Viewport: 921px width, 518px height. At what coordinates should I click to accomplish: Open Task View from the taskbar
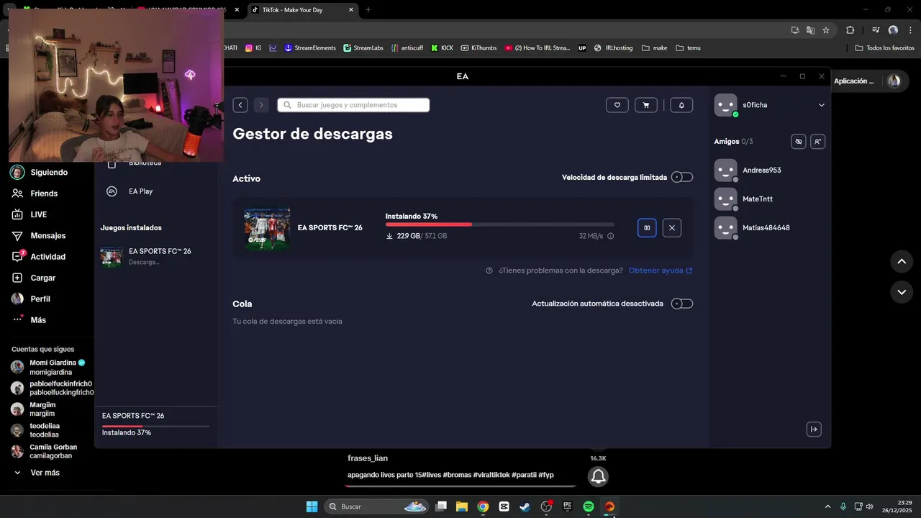441,506
